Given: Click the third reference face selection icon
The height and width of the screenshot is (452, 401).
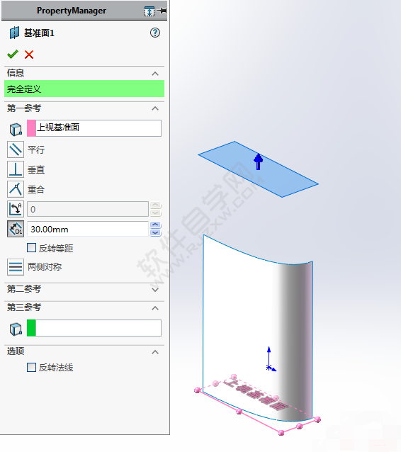Looking at the screenshot, I should click(16, 329).
